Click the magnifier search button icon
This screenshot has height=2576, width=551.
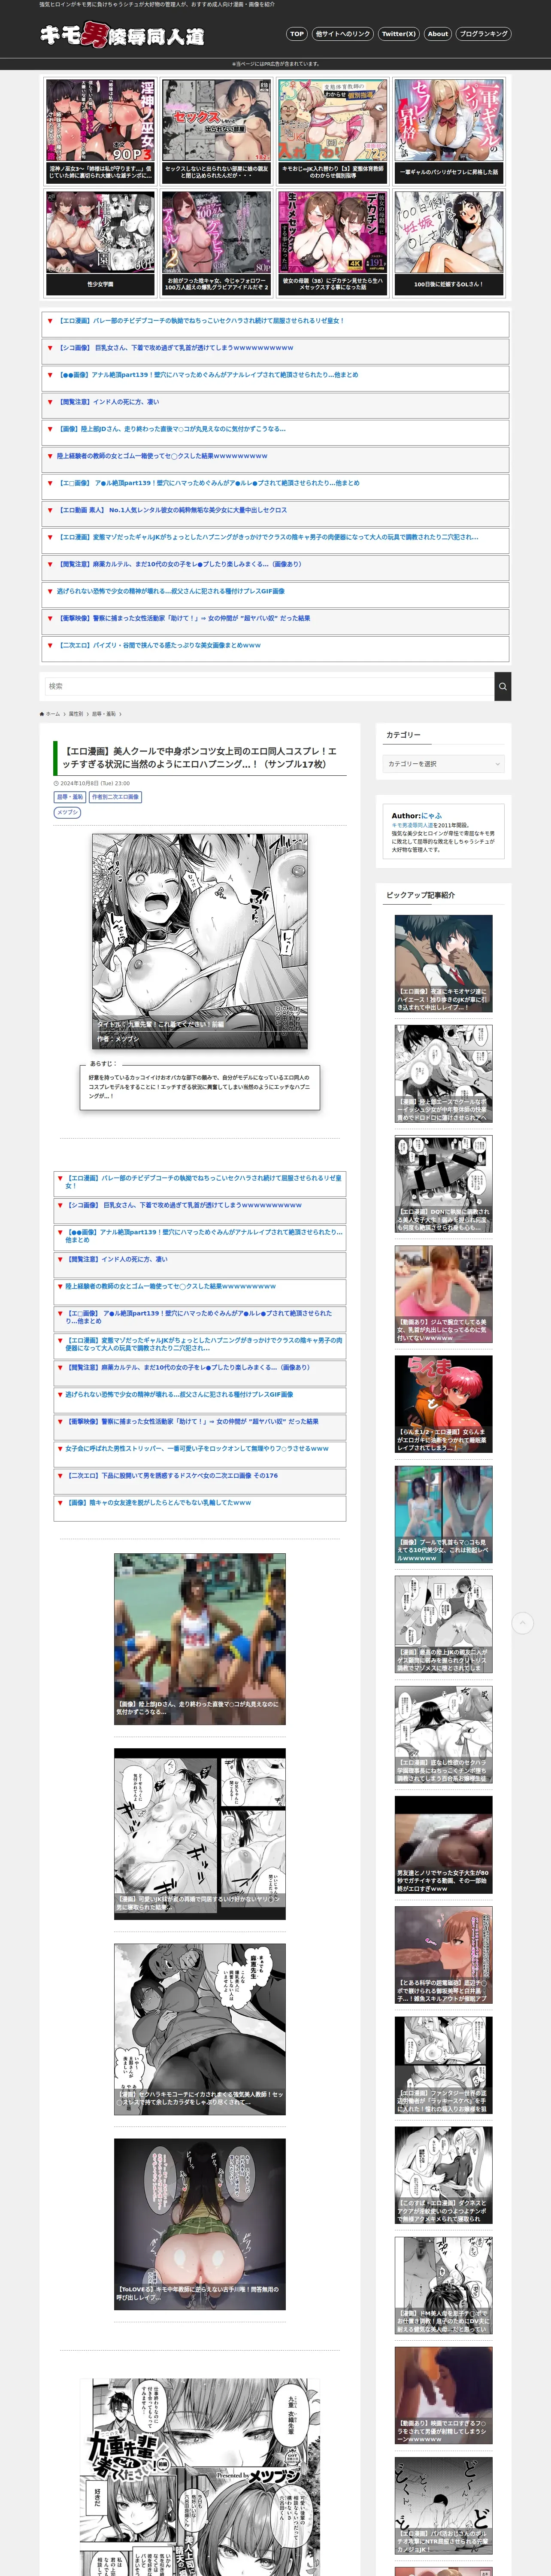[x=503, y=686]
